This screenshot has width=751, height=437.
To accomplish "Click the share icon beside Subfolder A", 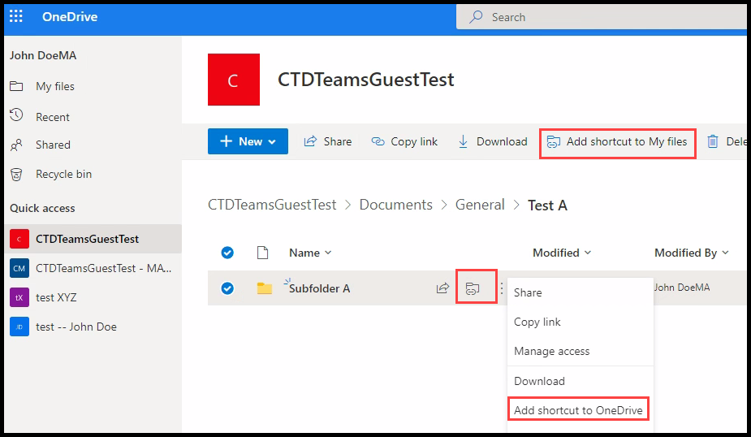I will click(442, 288).
